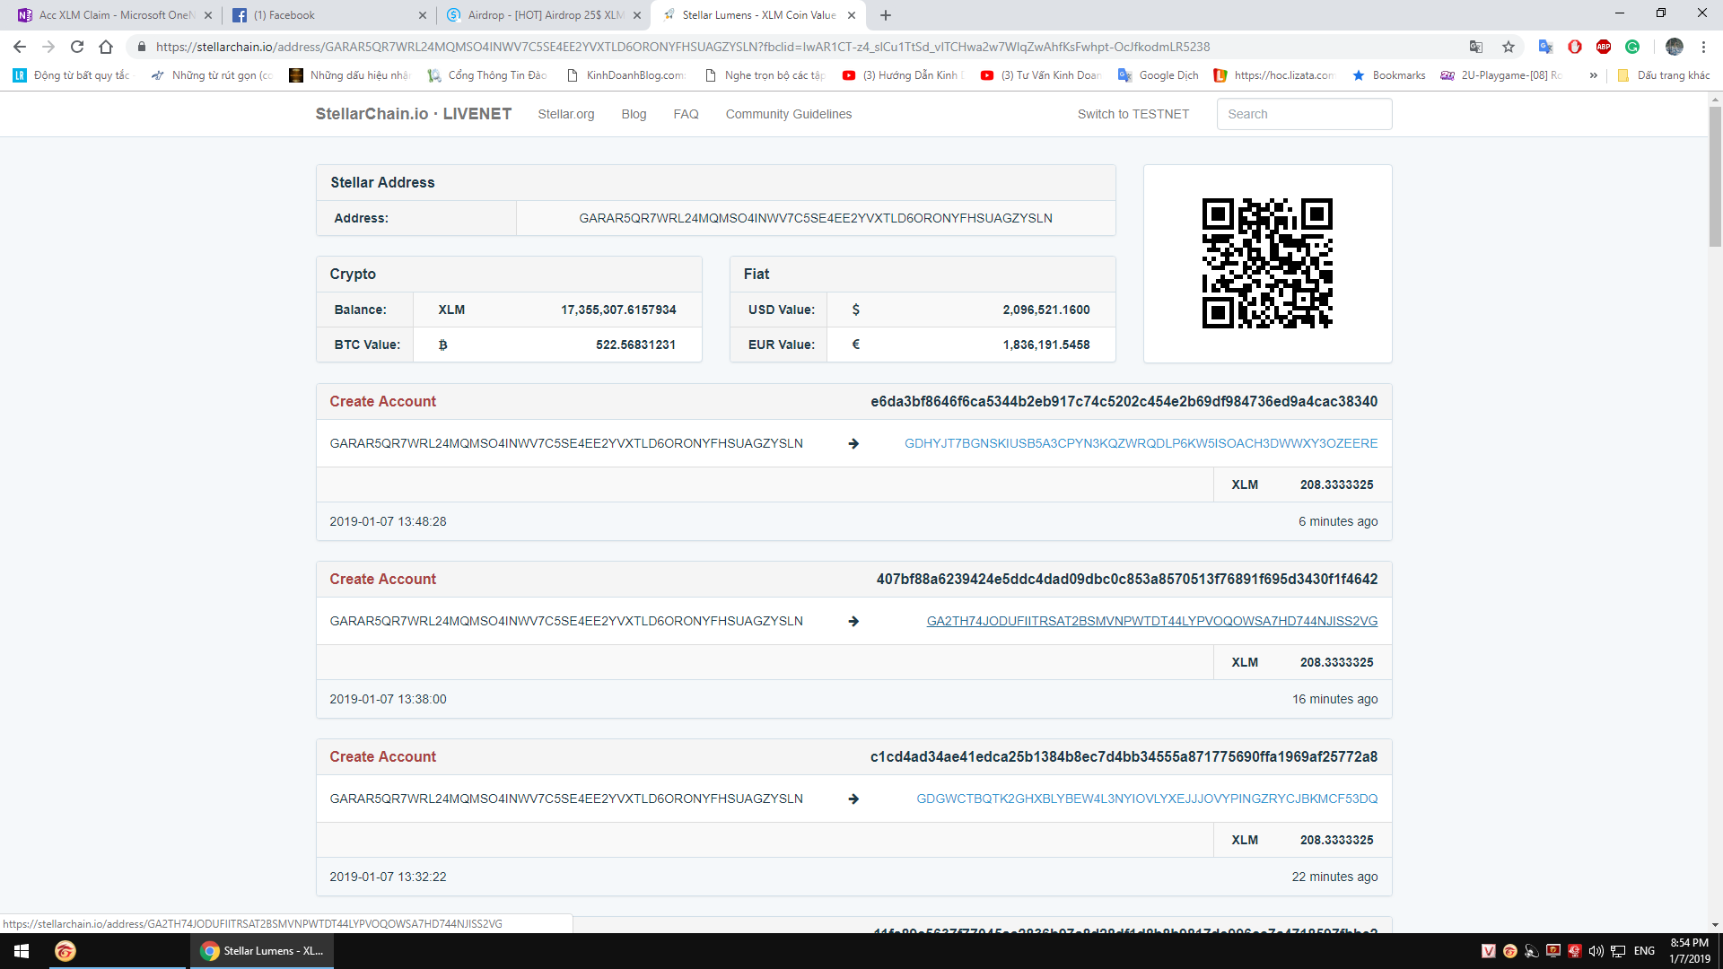The width and height of the screenshot is (1723, 969).
Task: Click the browser reload page icon
Action: [x=77, y=47]
